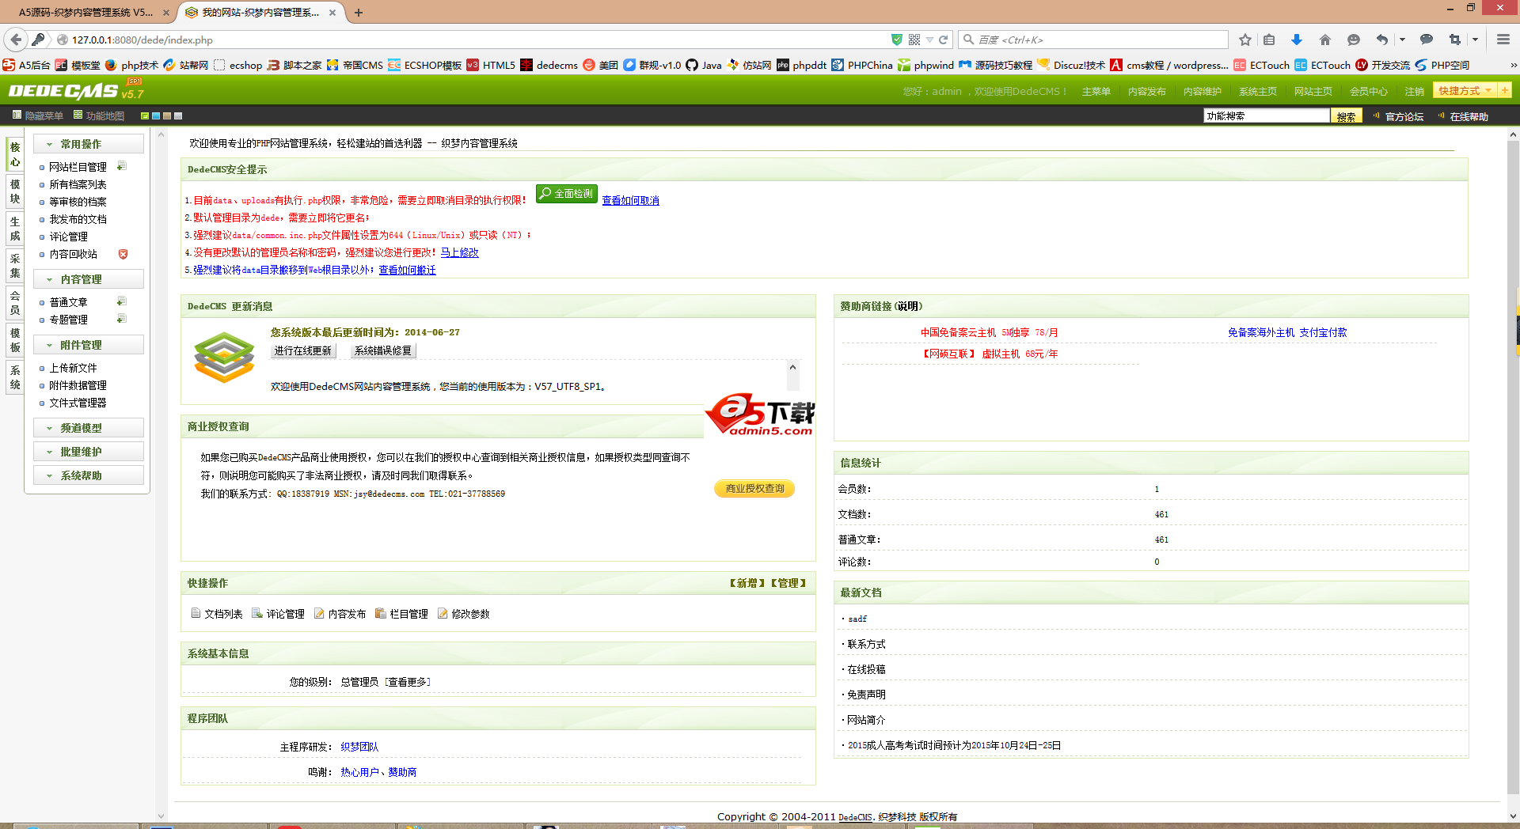Click the page vertical scrollbar down arrow
This screenshot has height=829, width=1520.
click(x=1513, y=816)
